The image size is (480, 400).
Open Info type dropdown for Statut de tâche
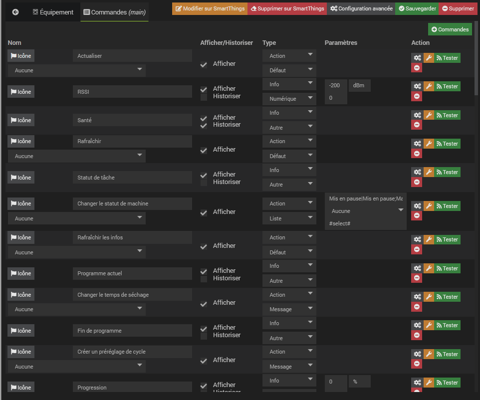pyautogui.click(x=289, y=170)
